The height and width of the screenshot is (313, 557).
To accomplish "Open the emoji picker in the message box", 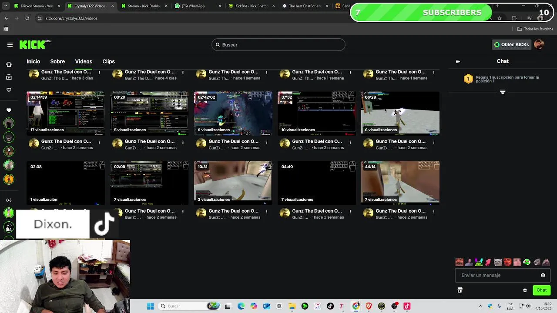I will coord(543,275).
